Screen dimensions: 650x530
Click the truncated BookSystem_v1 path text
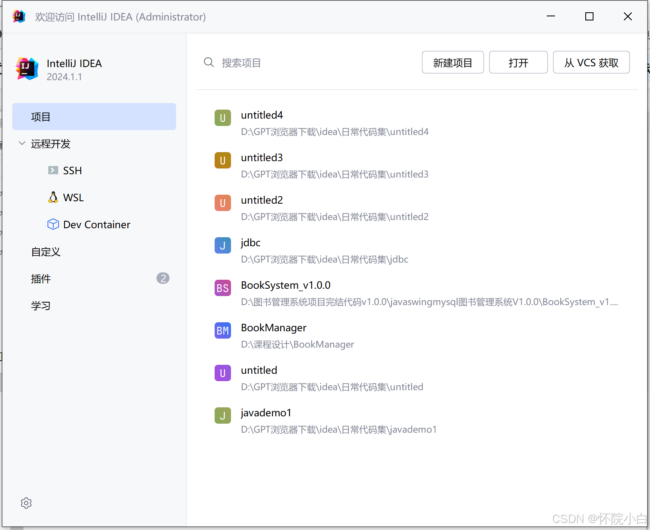[x=430, y=302]
